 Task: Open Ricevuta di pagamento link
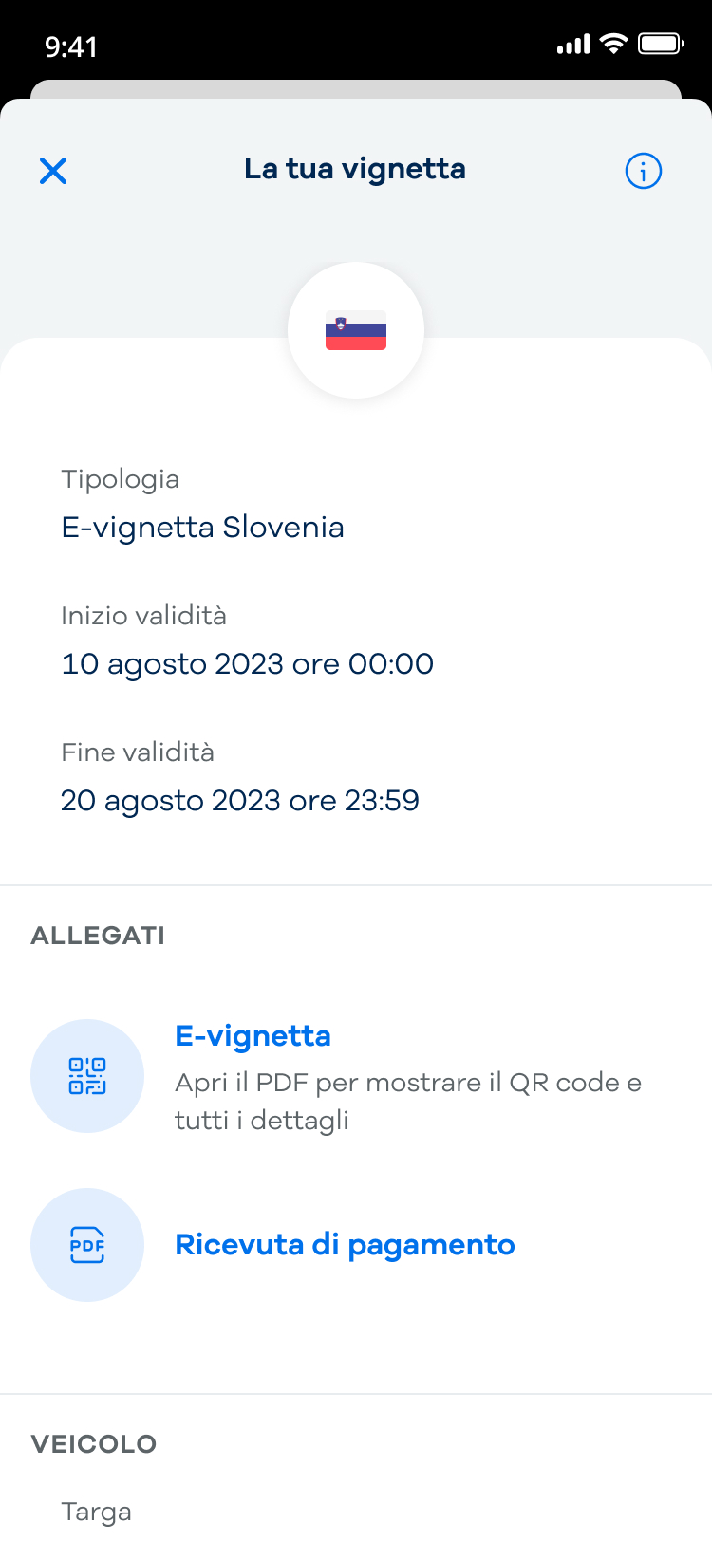pyautogui.click(x=345, y=1245)
